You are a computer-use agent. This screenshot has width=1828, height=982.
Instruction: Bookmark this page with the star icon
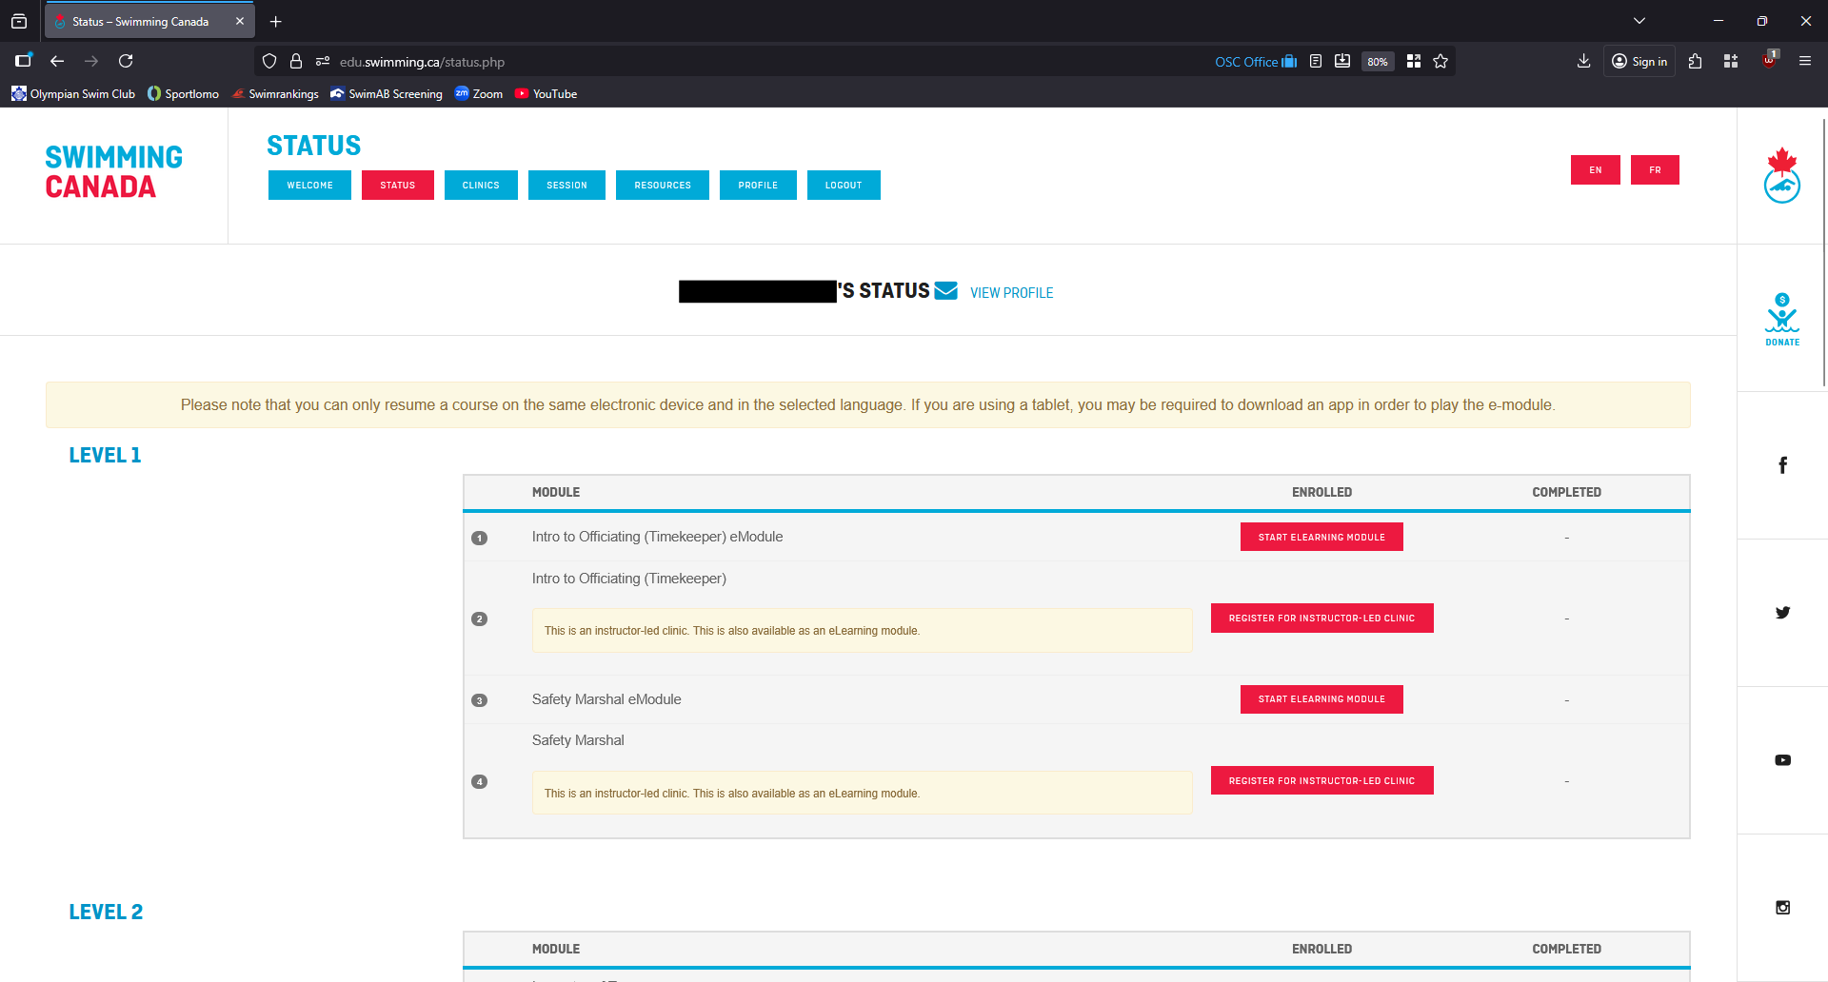pyautogui.click(x=1441, y=62)
